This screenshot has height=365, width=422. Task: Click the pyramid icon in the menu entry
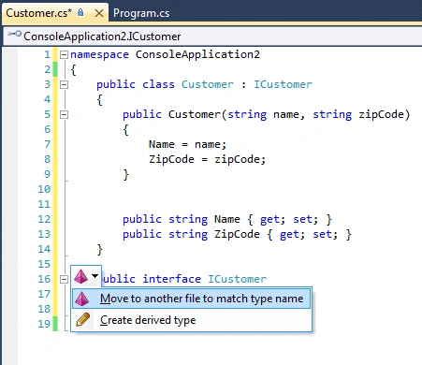click(82, 299)
